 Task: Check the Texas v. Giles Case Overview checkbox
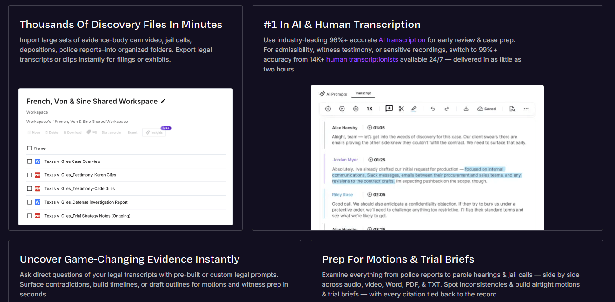(30, 161)
